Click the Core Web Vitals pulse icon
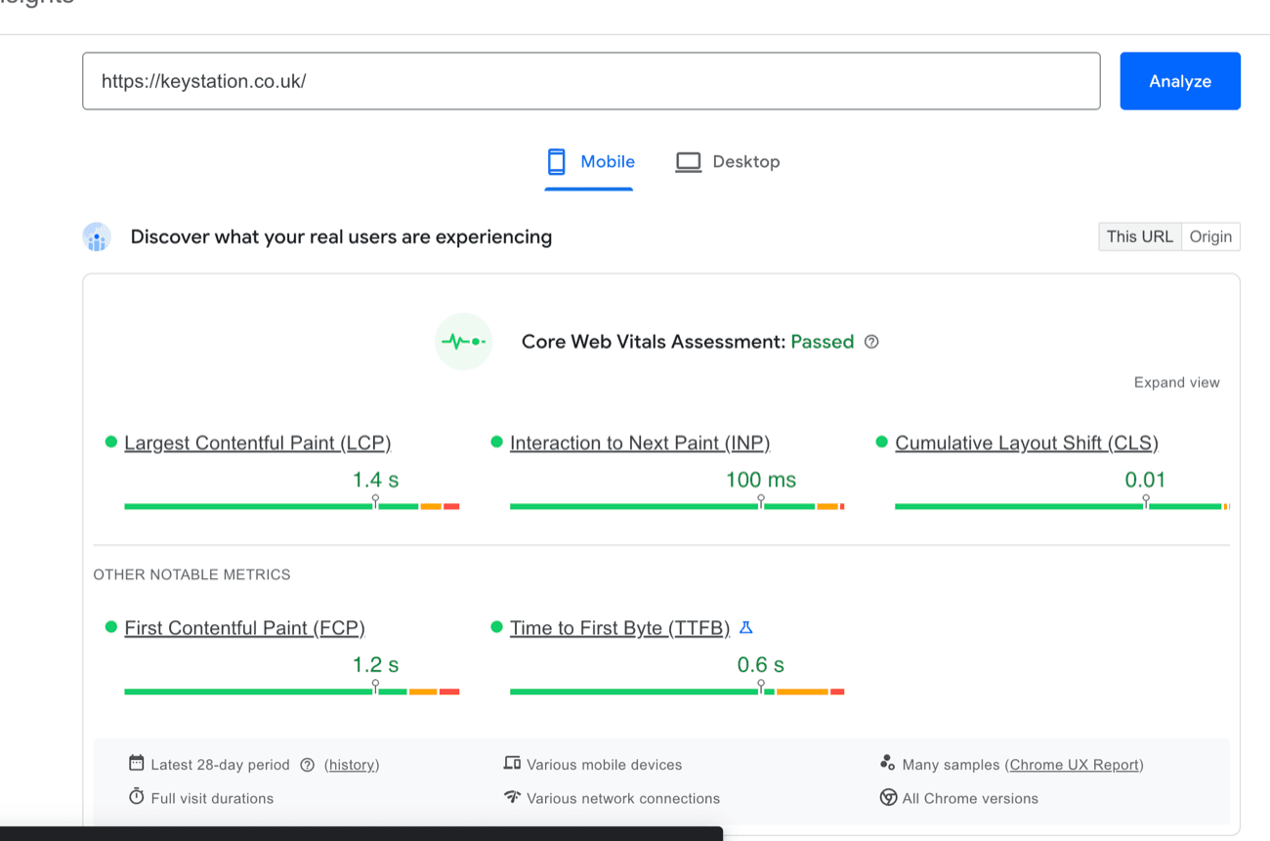This screenshot has width=1270, height=841. coord(463,342)
